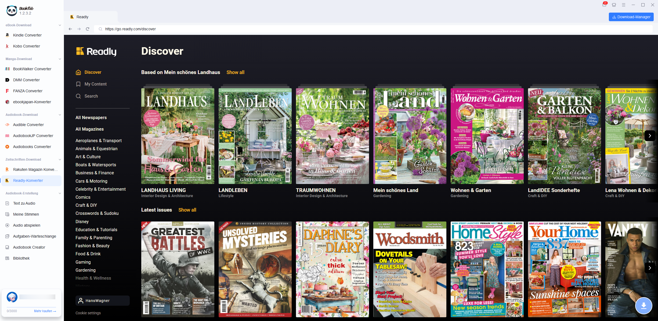Open the Audio abspielen play icon

click(x=7, y=225)
